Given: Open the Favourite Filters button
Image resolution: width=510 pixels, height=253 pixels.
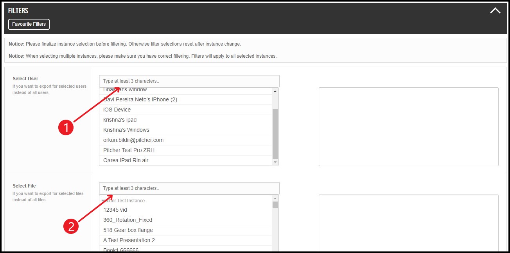Looking at the screenshot, I should pos(29,24).
